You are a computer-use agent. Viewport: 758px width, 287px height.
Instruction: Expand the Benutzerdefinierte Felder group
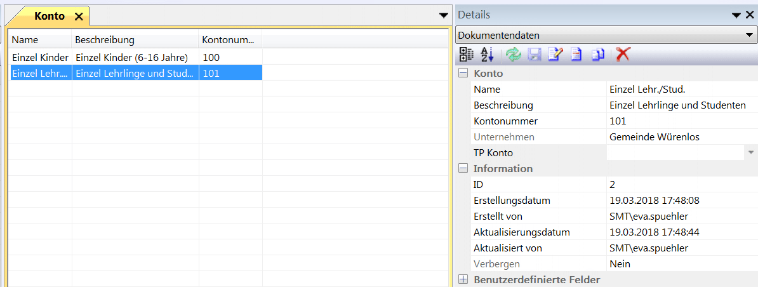click(463, 279)
